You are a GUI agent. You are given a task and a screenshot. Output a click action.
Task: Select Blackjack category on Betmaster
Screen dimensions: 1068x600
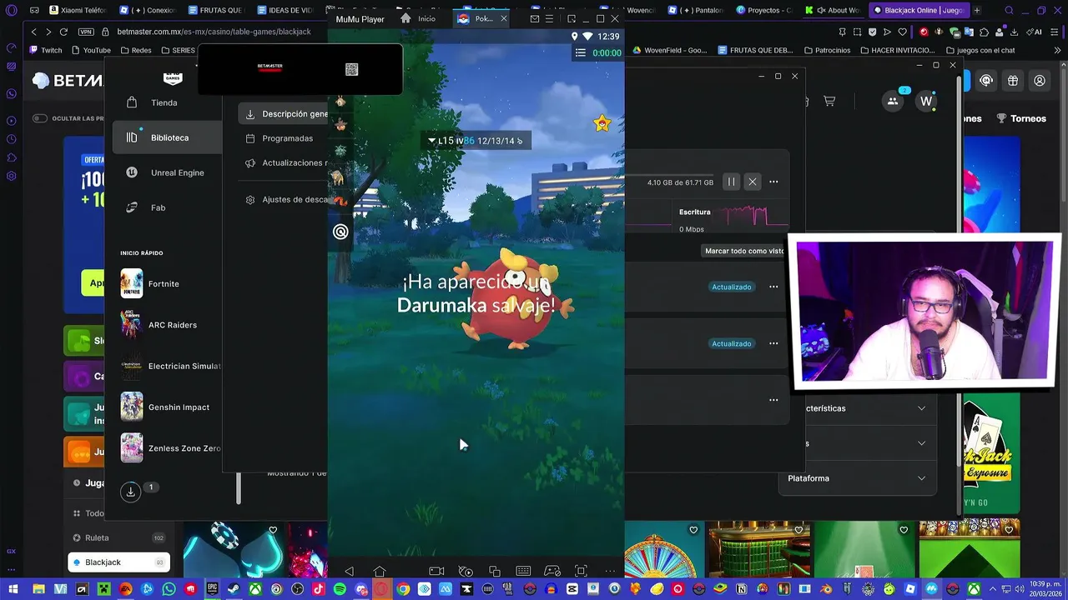(118, 562)
